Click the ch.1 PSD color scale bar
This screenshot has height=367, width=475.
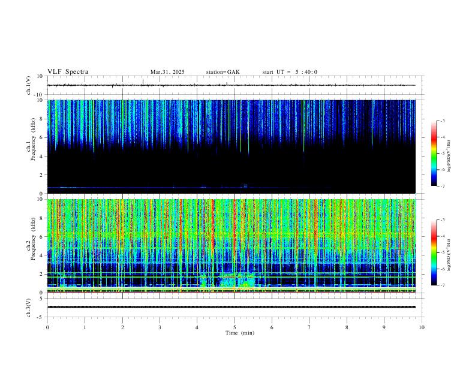tap(434, 154)
